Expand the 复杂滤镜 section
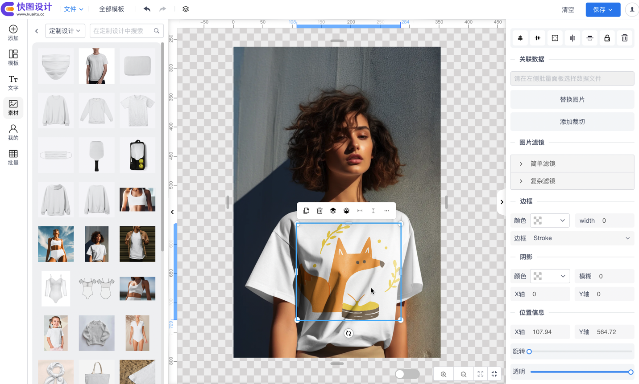This screenshot has height=384, width=639. click(x=572, y=181)
